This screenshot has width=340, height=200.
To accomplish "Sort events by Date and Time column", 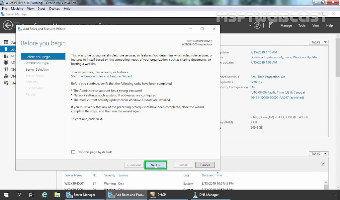I will 212,175.
